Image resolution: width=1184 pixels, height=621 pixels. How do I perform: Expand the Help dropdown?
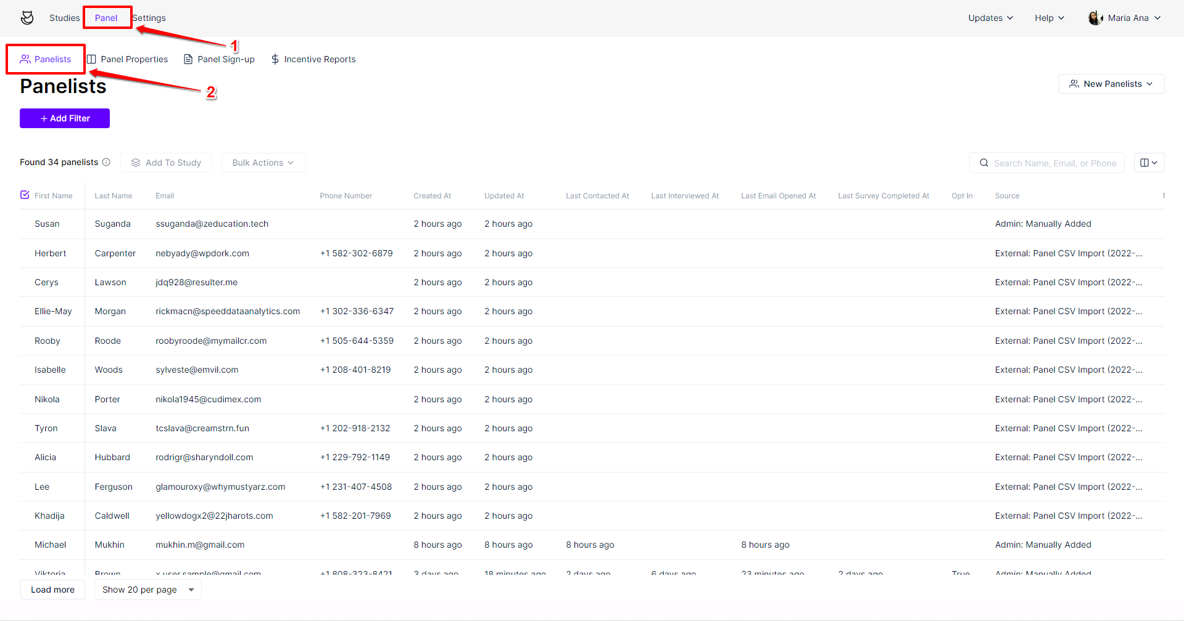(x=1049, y=18)
